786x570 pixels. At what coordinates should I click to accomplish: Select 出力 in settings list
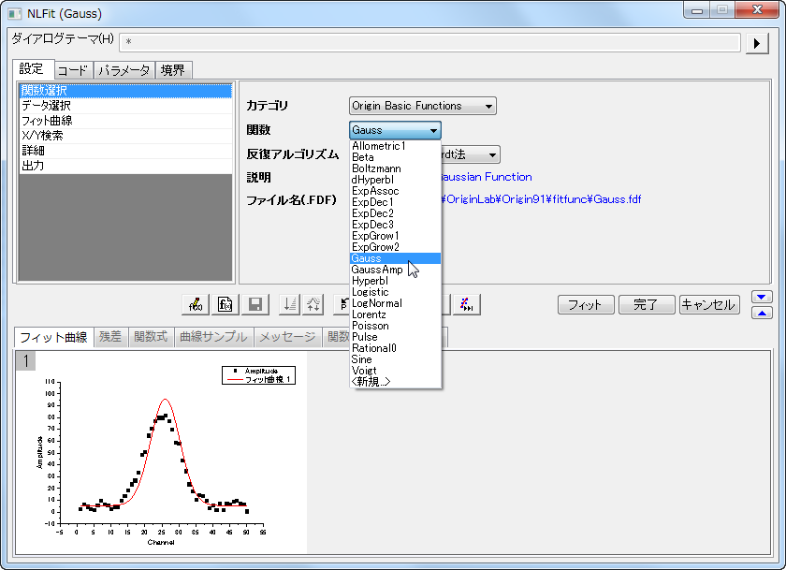125,166
